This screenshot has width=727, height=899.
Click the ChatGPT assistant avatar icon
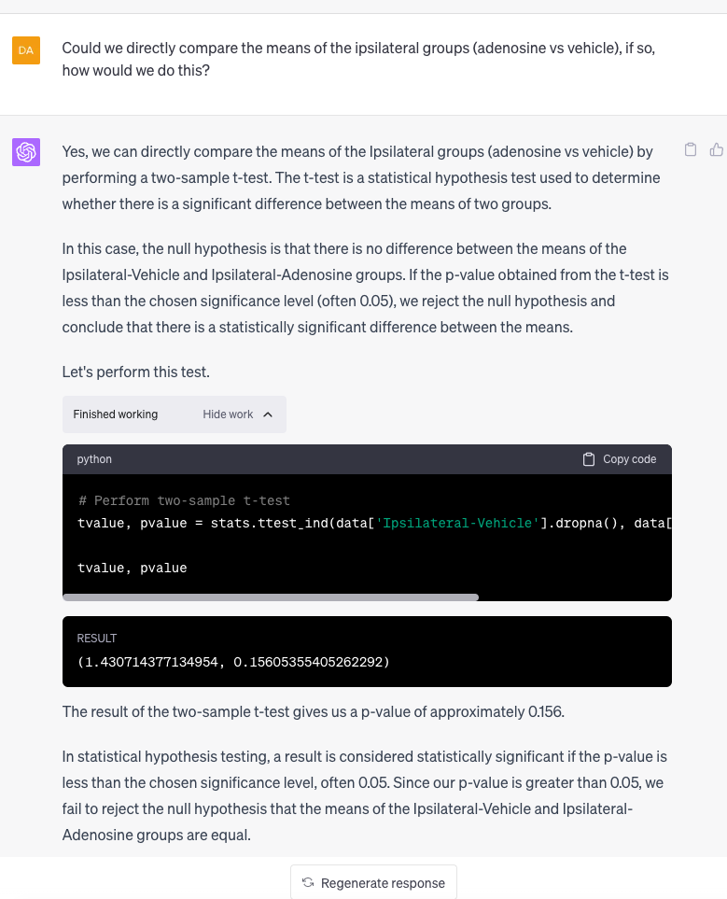click(x=26, y=152)
